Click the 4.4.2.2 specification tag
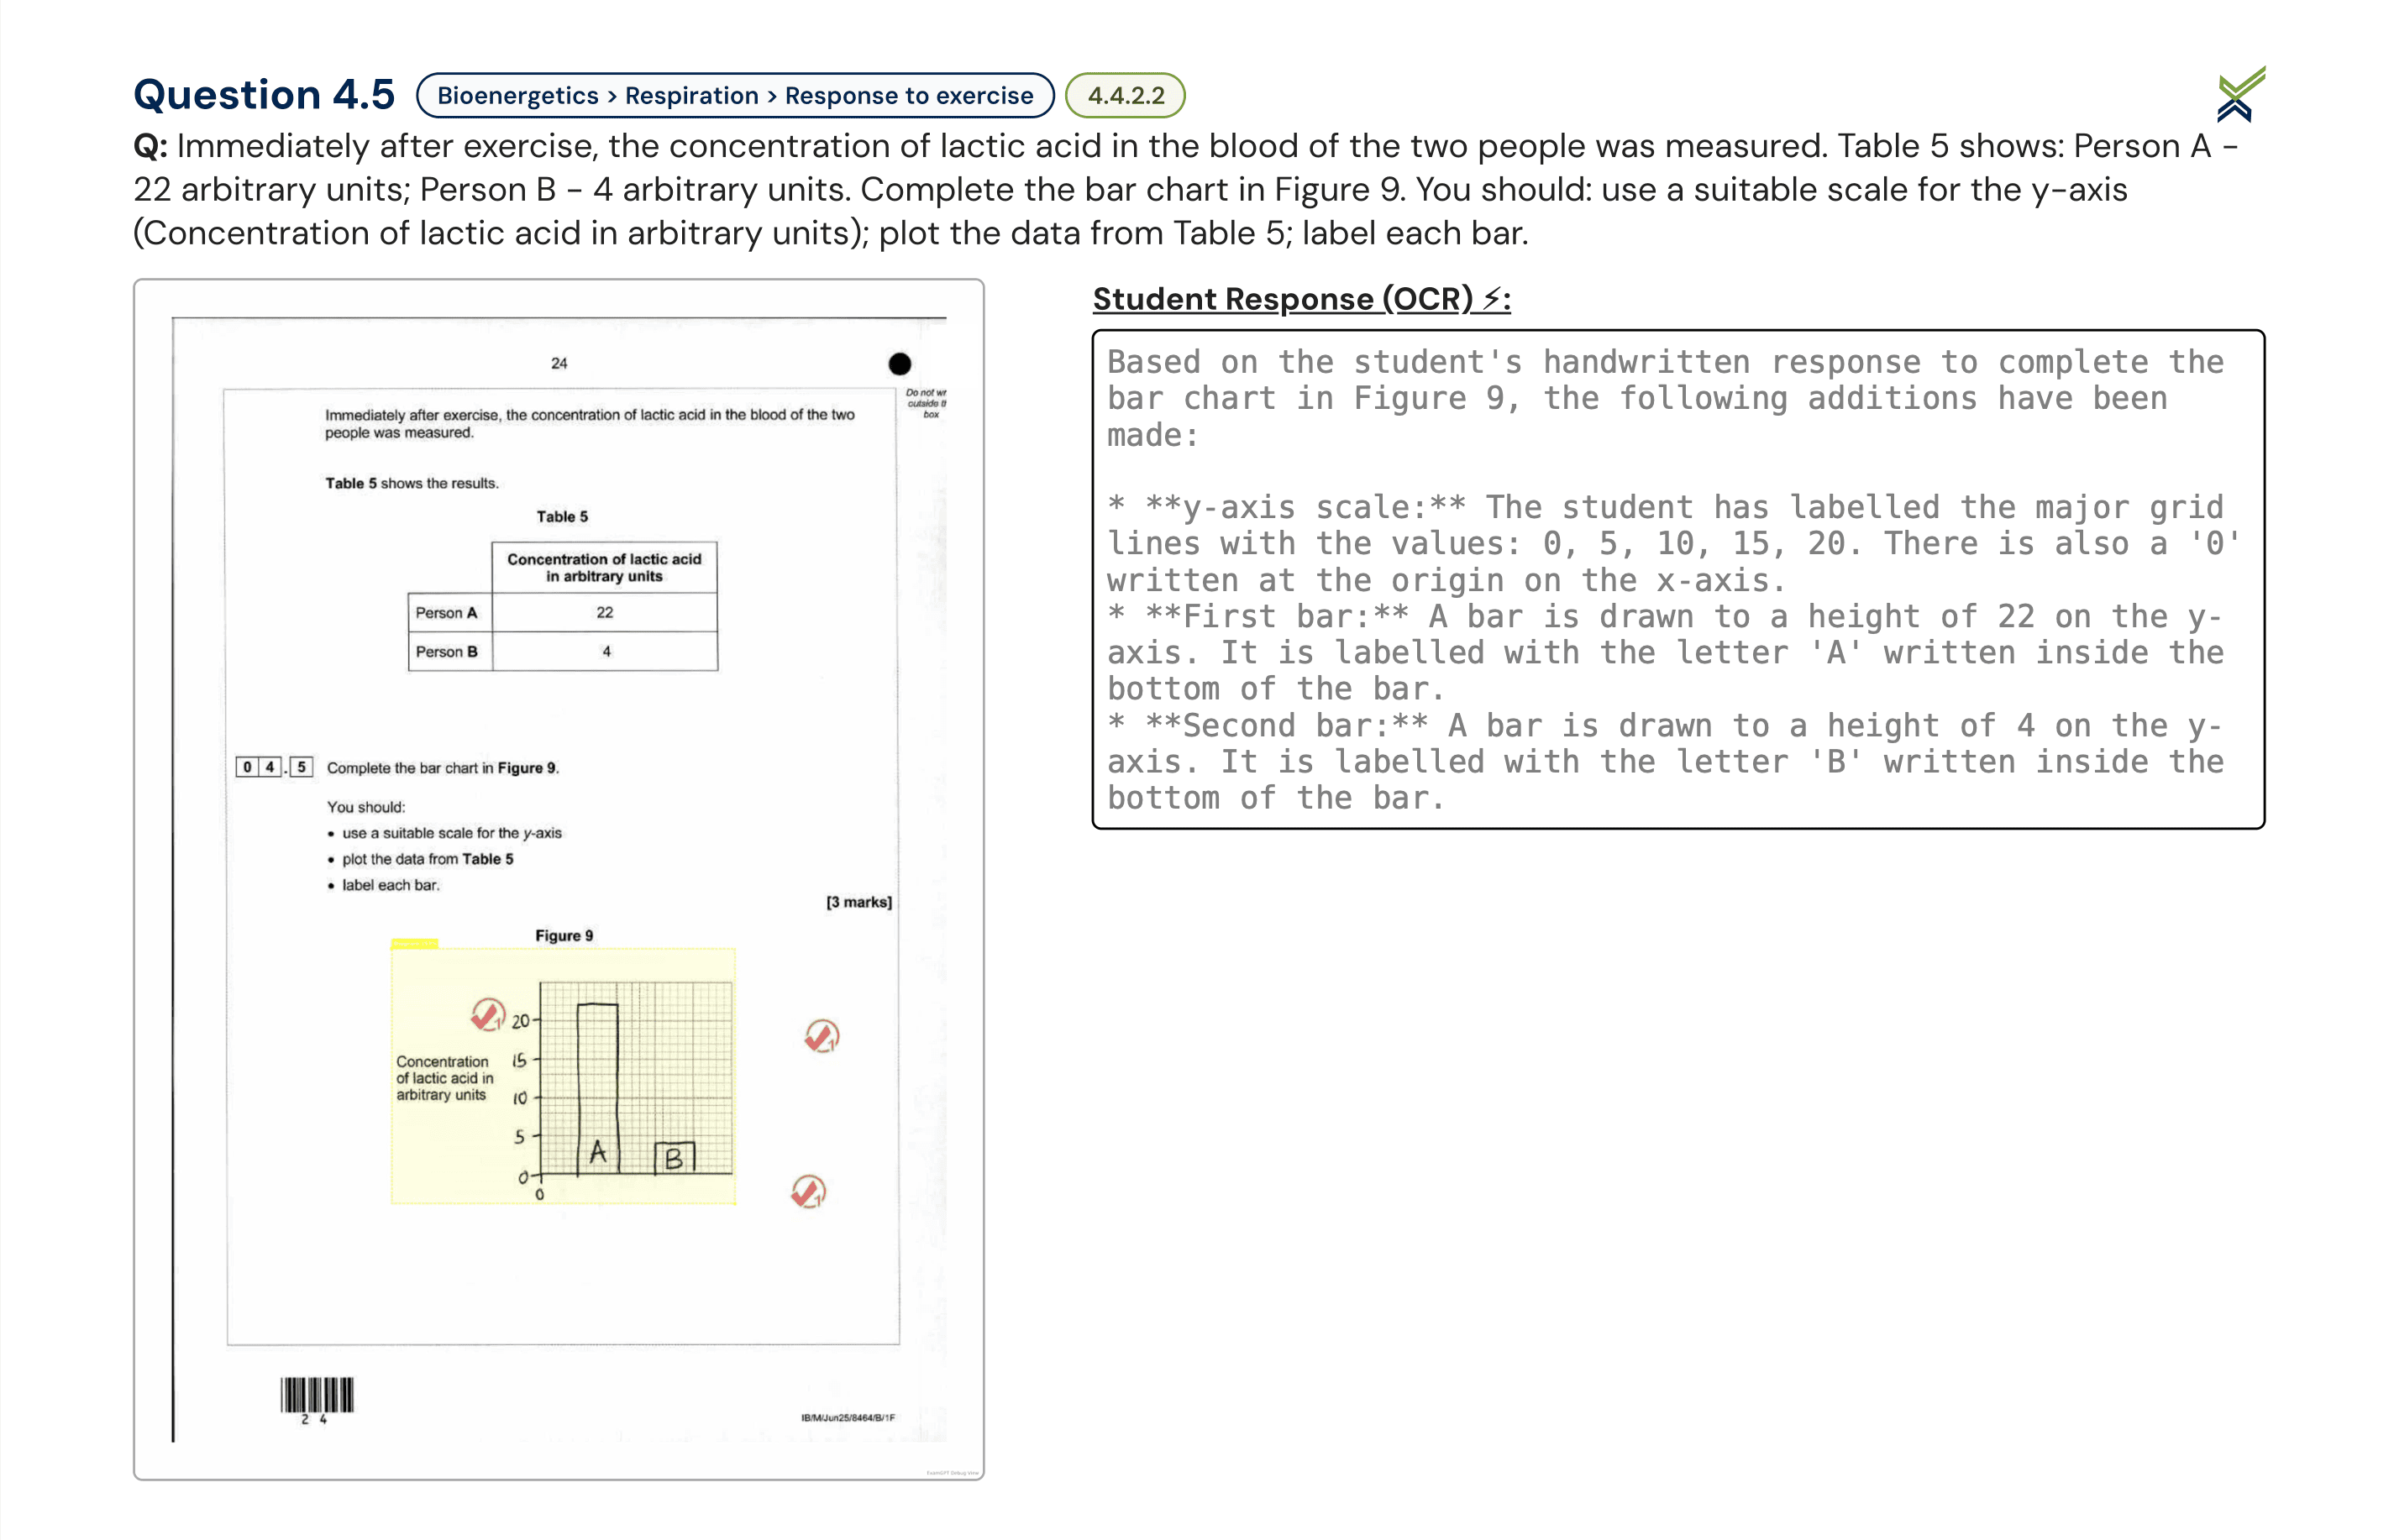Image resolution: width=2394 pixels, height=1540 pixels. click(x=1125, y=95)
